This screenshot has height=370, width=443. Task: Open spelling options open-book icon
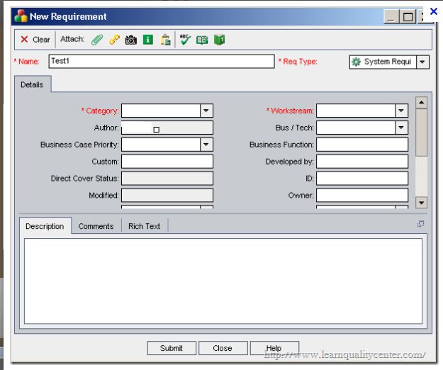coord(202,40)
